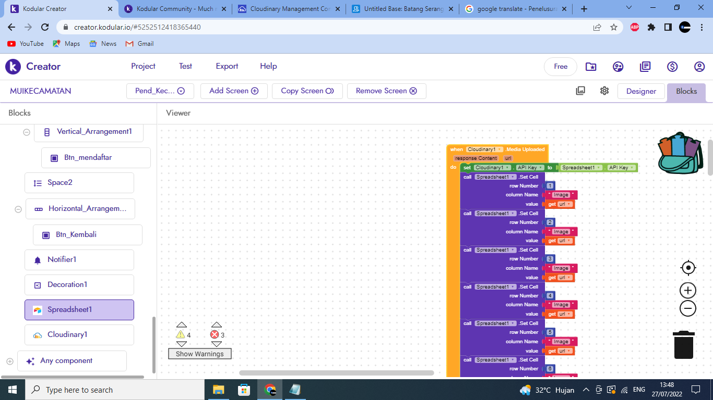The height and width of the screenshot is (400, 713).
Task: Click the Show Warnings button
Action: [x=200, y=354]
